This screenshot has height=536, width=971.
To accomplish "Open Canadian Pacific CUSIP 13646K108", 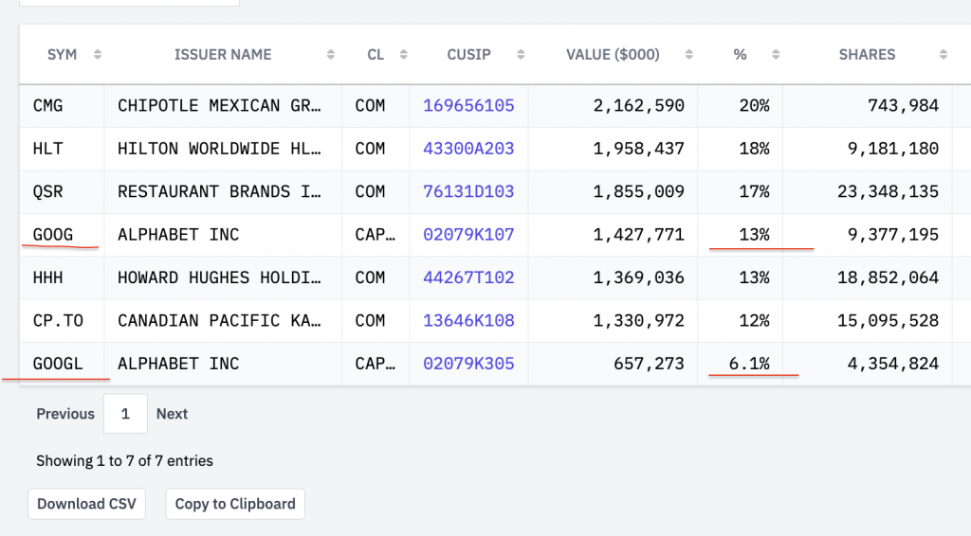I will [x=468, y=321].
